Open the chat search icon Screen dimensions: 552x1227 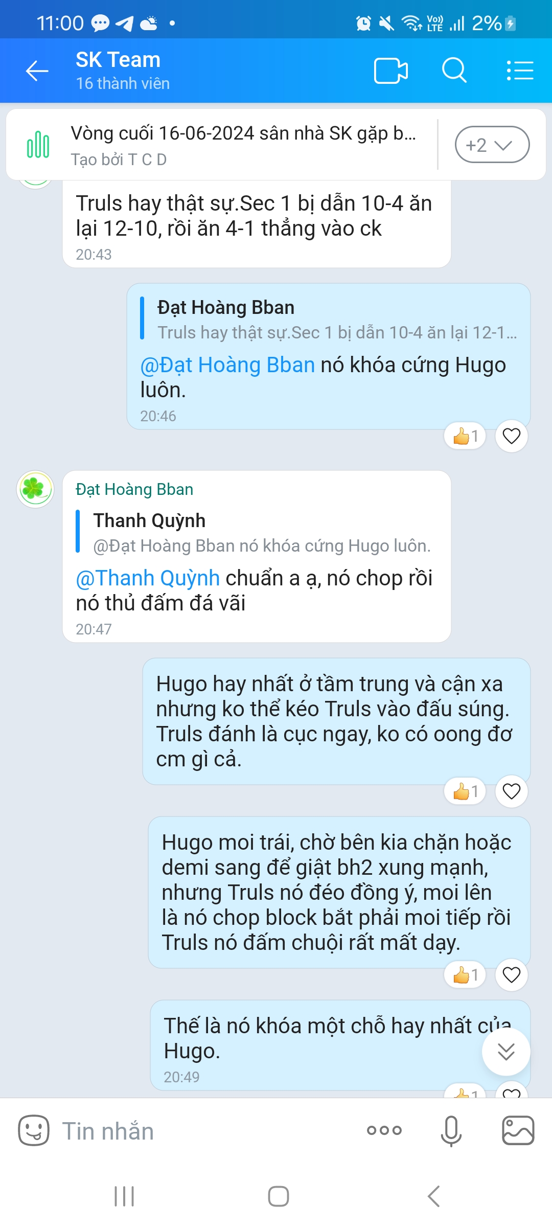454,71
